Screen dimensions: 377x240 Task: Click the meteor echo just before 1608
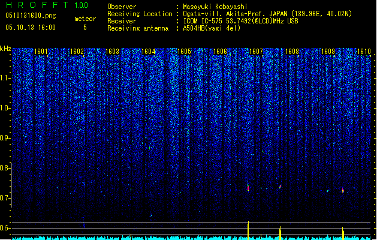tap(280, 187)
